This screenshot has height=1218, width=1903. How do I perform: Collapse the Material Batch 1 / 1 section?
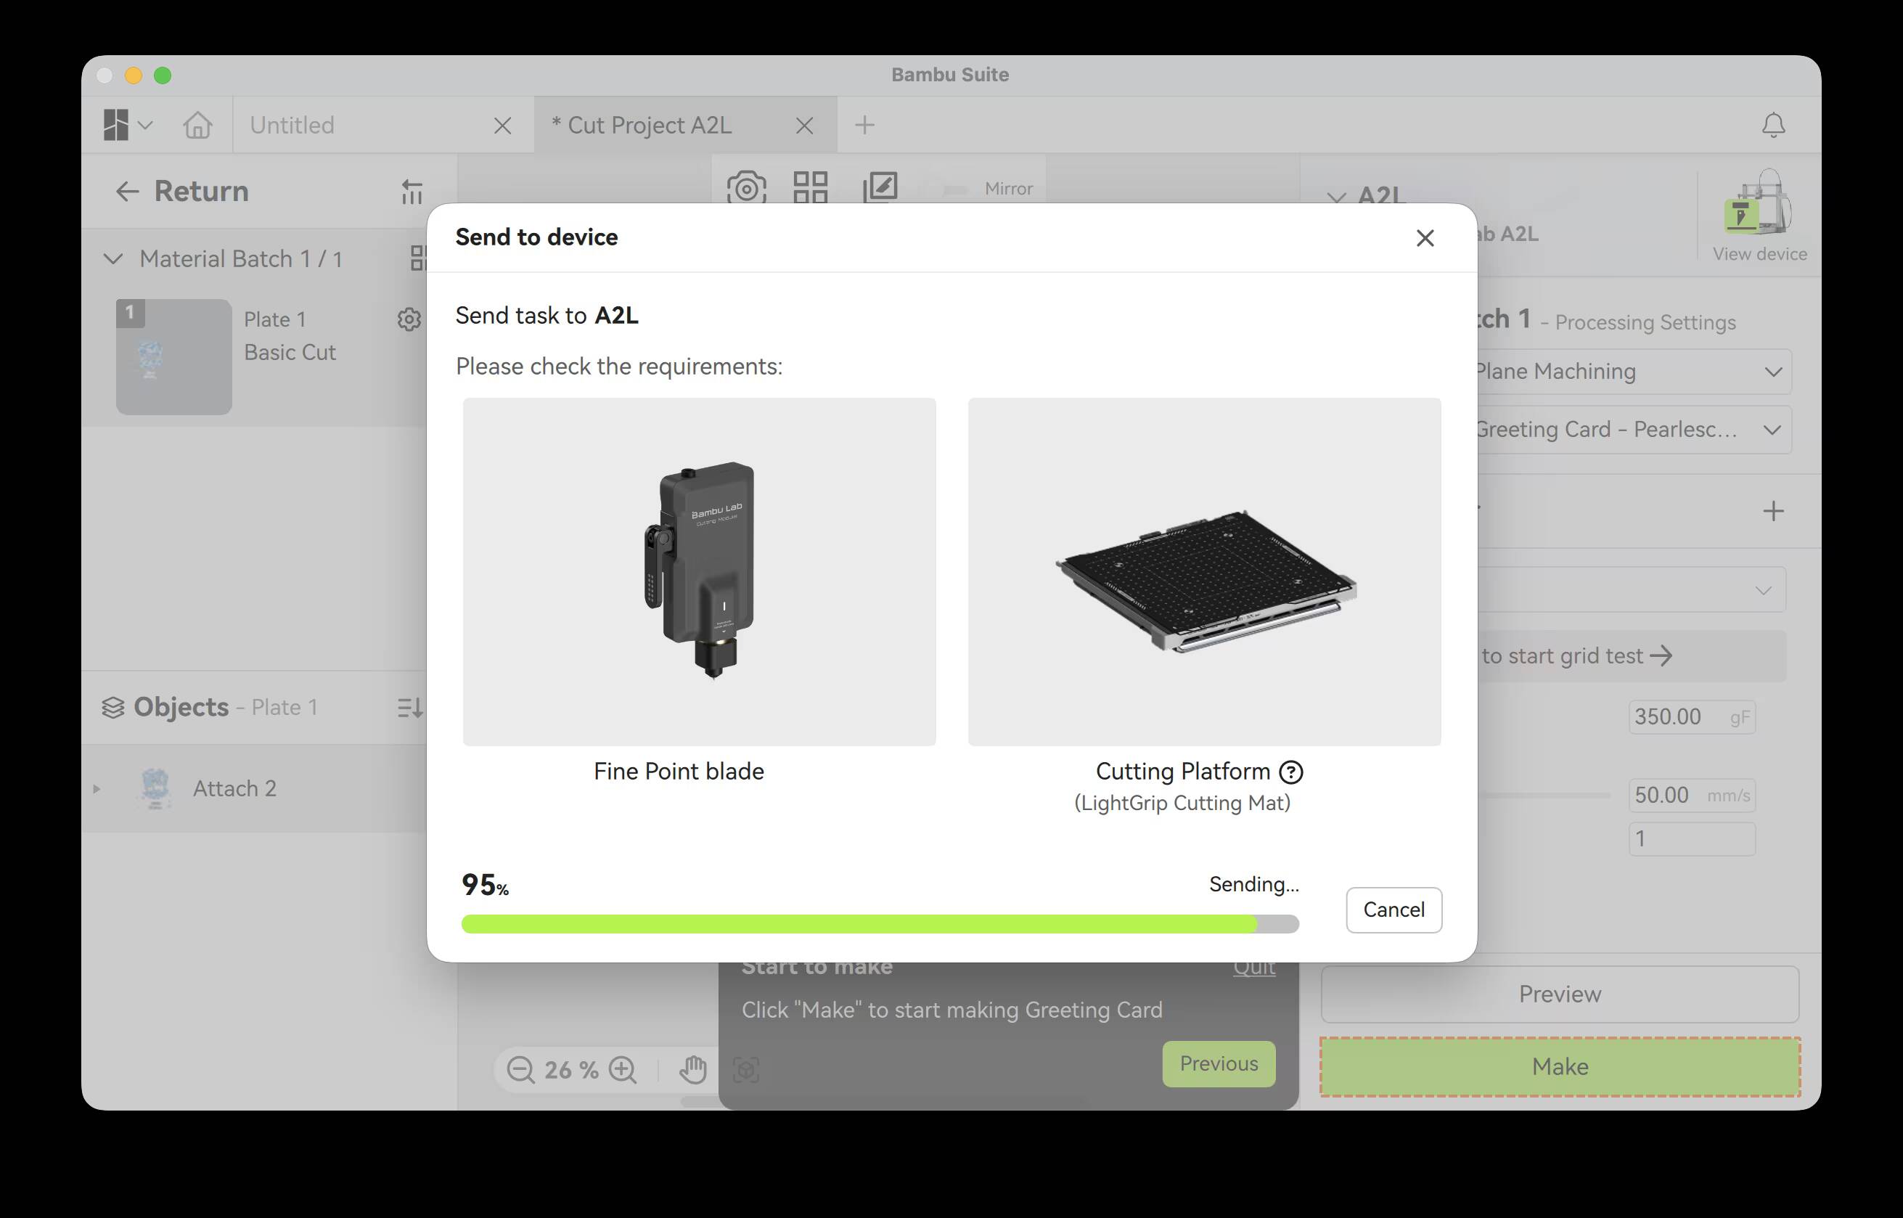tap(113, 258)
